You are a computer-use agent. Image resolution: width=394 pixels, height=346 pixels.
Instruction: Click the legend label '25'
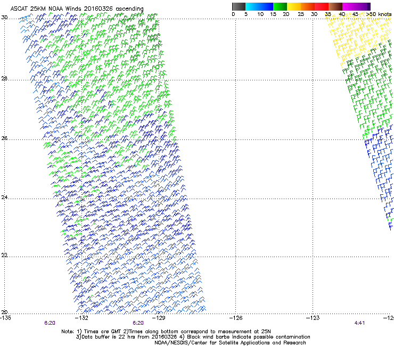301,14
